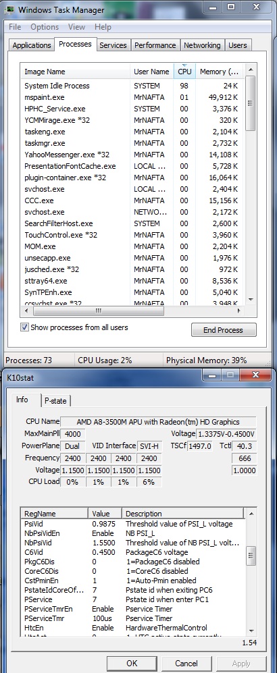The height and width of the screenshot is (673, 277).
Task: Click the End Process button
Action: 224,330
